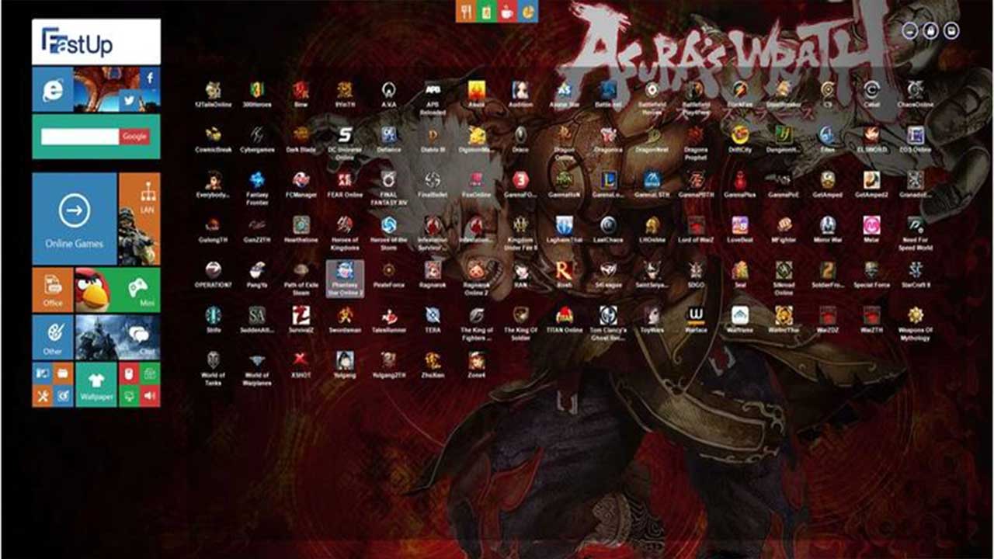Open the Wallpaper tile

[x=96, y=384]
